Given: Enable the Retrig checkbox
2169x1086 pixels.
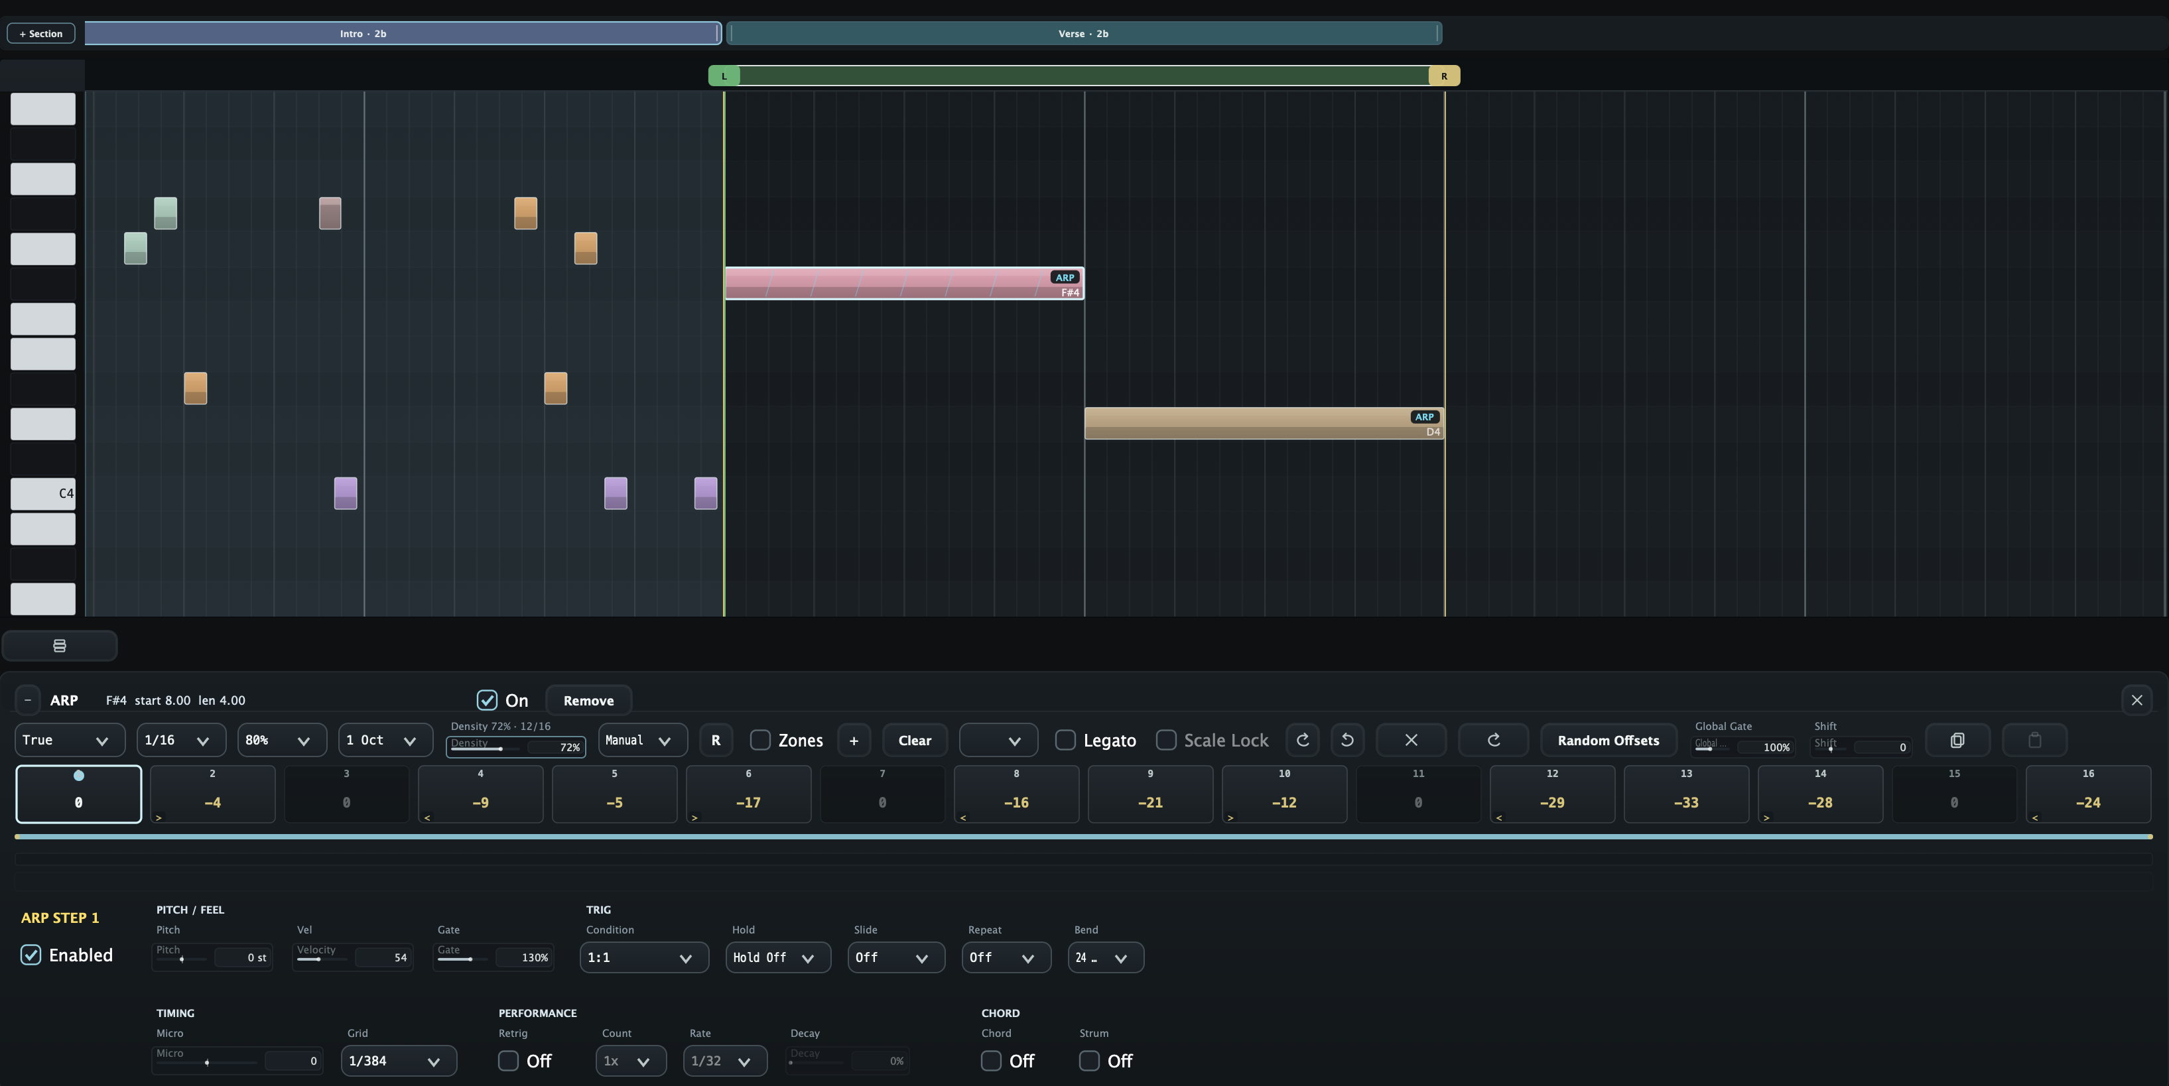Looking at the screenshot, I should point(507,1061).
